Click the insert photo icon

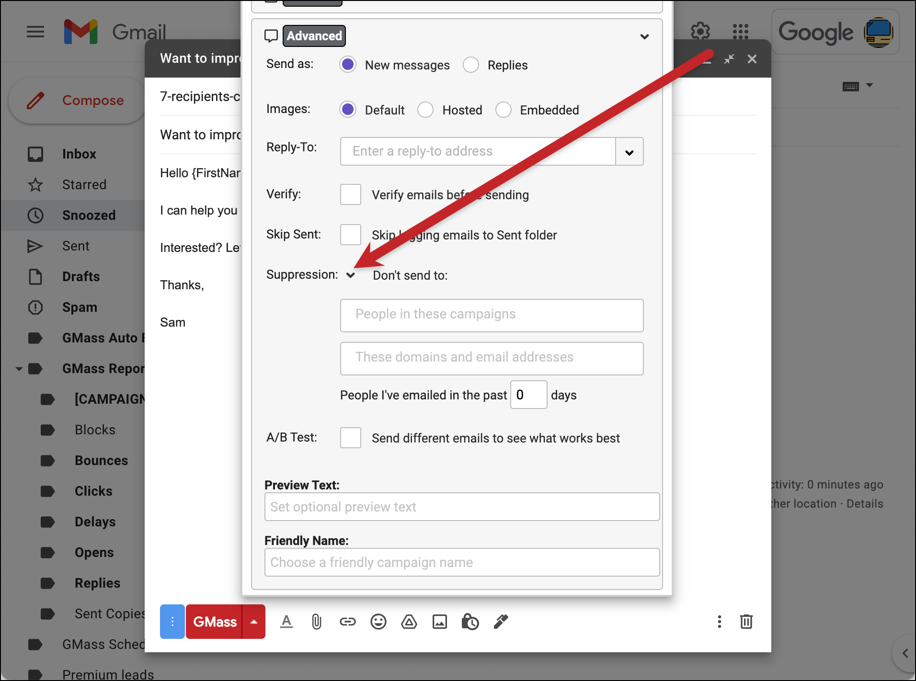tap(440, 622)
